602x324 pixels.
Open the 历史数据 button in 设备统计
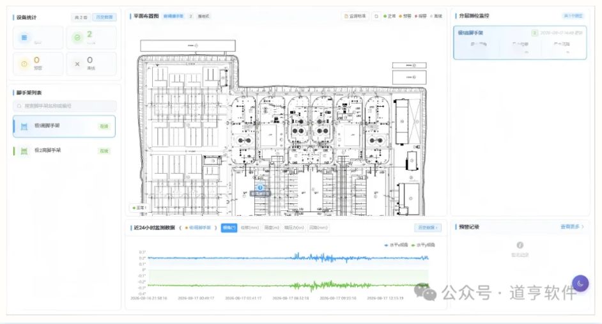(104, 17)
